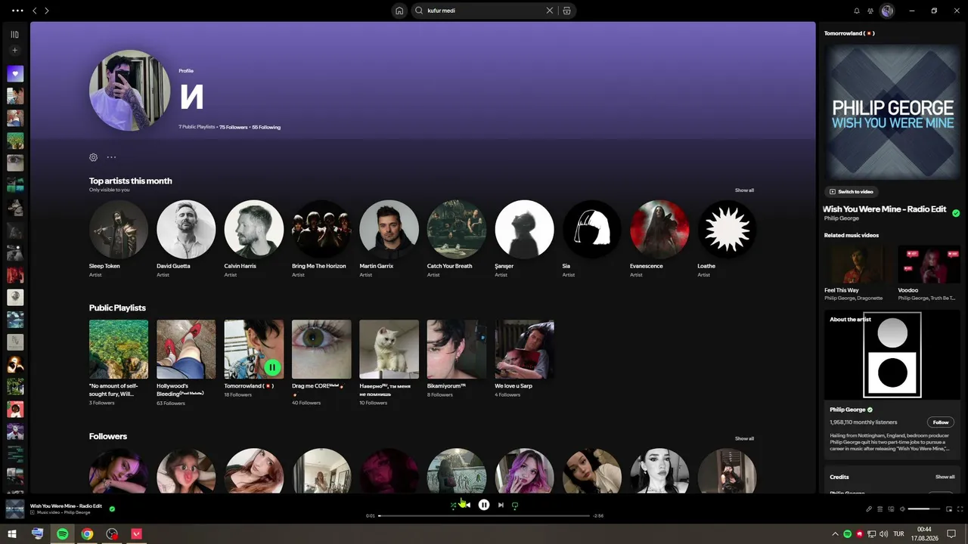
Task: Open the white cat playlist cover
Action: point(389,349)
